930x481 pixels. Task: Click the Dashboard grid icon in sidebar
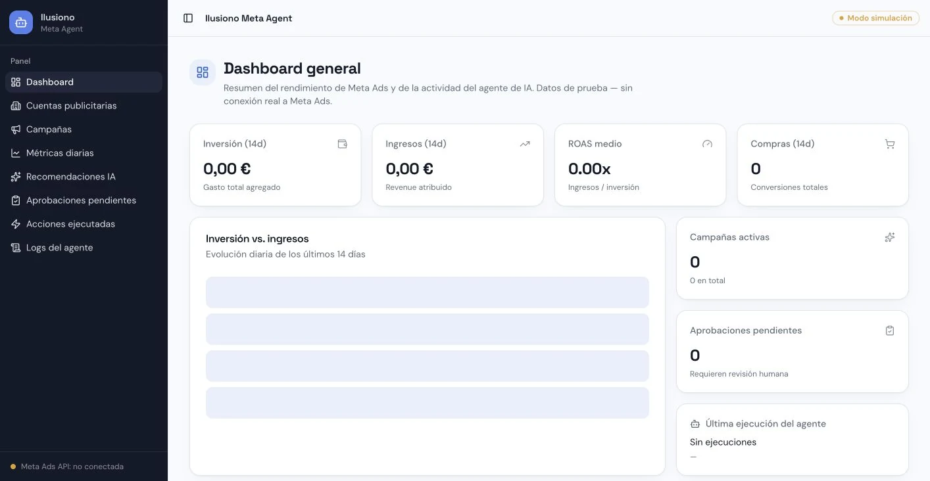click(x=16, y=82)
